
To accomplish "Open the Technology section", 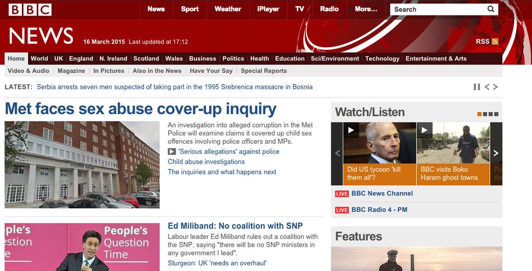I will pyautogui.click(x=382, y=59).
